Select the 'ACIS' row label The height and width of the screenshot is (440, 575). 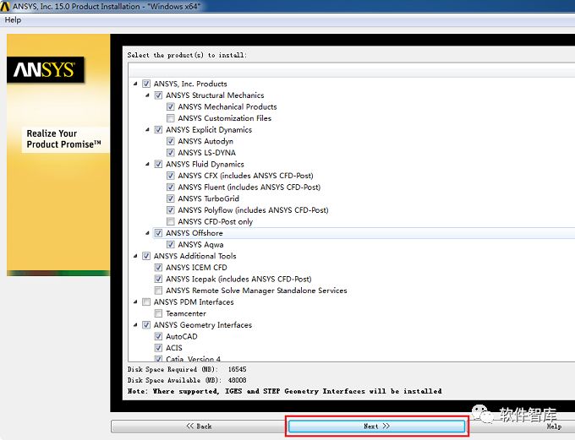[x=174, y=348]
